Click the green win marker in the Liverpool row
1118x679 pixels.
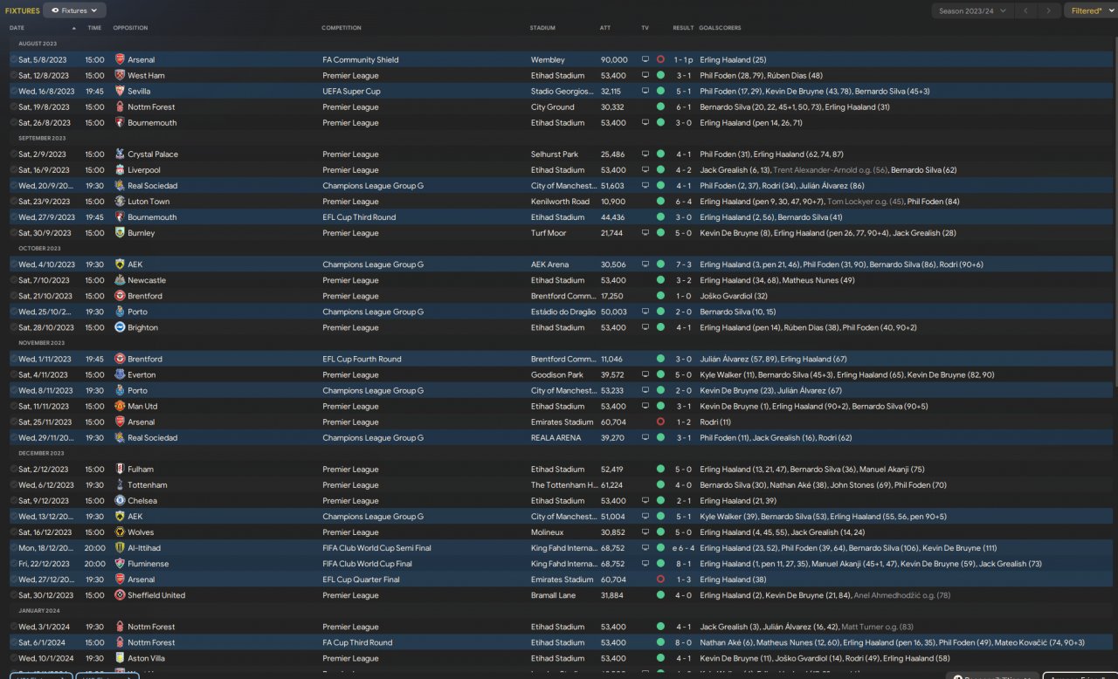point(660,170)
